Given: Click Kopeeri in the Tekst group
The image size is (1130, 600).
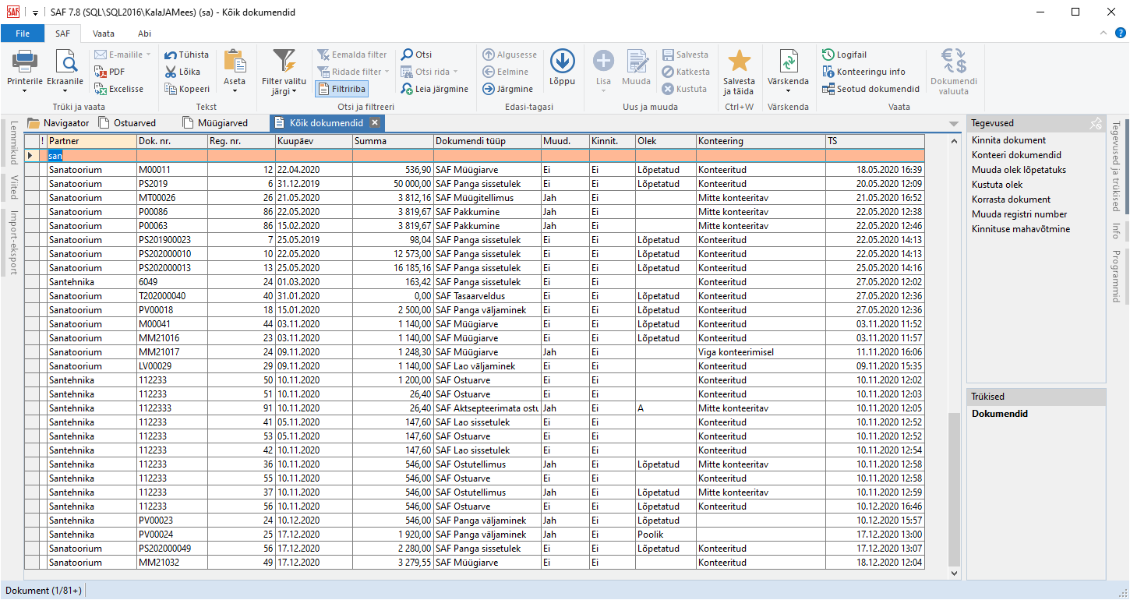Looking at the screenshot, I should click(186, 89).
